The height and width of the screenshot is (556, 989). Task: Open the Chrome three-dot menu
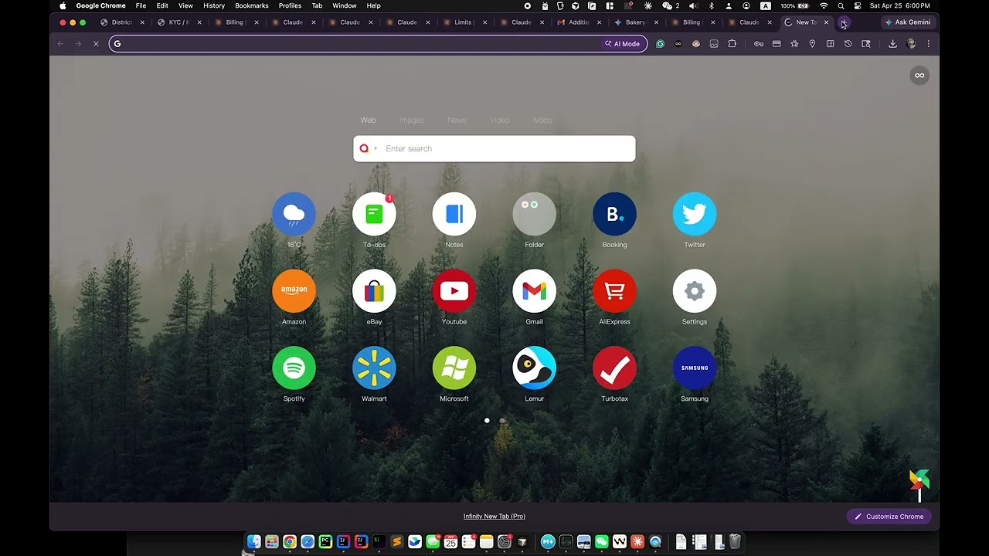pos(928,44)
